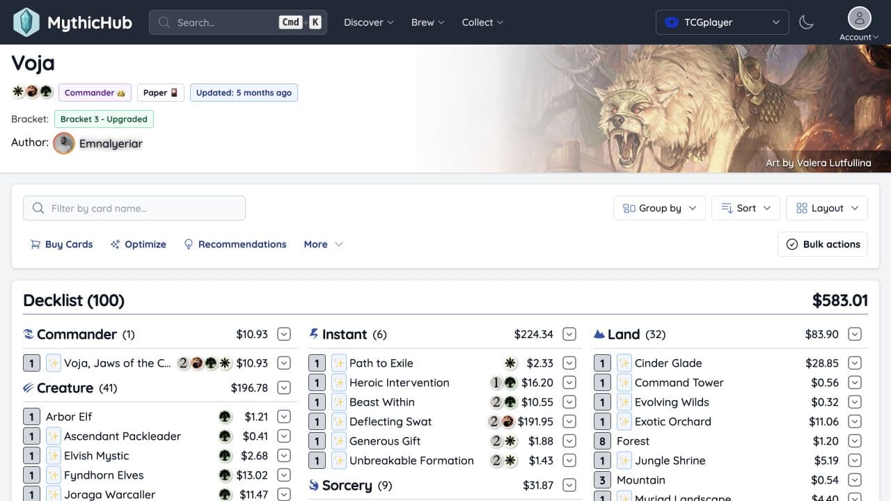Open Recommendations

pos(235,244)
